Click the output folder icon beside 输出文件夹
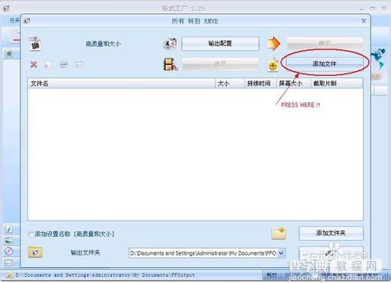The width and height of the screenshot is (391, 283). point(35,253)
